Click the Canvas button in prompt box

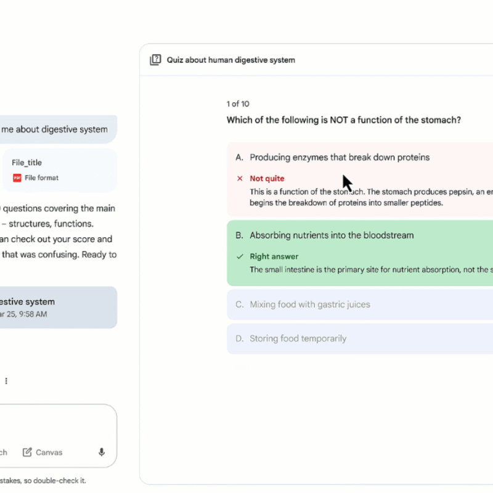pos(43,452)
